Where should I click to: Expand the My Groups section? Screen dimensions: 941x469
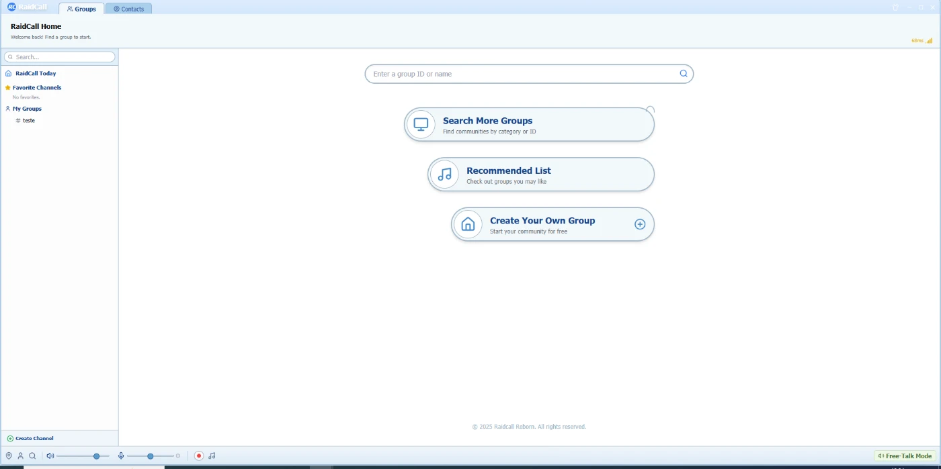coord(27,109)
